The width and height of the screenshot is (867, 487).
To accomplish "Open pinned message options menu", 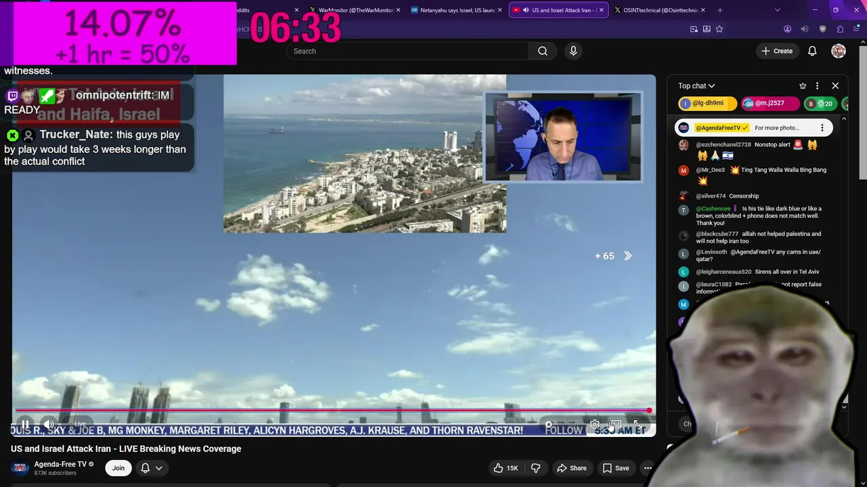I will click(x=822, y=128).
